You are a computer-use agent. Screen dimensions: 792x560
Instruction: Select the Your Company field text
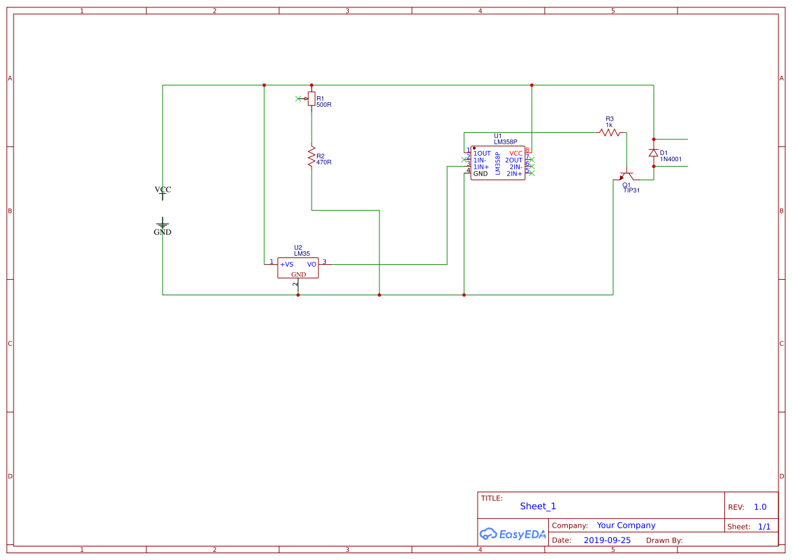point(626,525)
